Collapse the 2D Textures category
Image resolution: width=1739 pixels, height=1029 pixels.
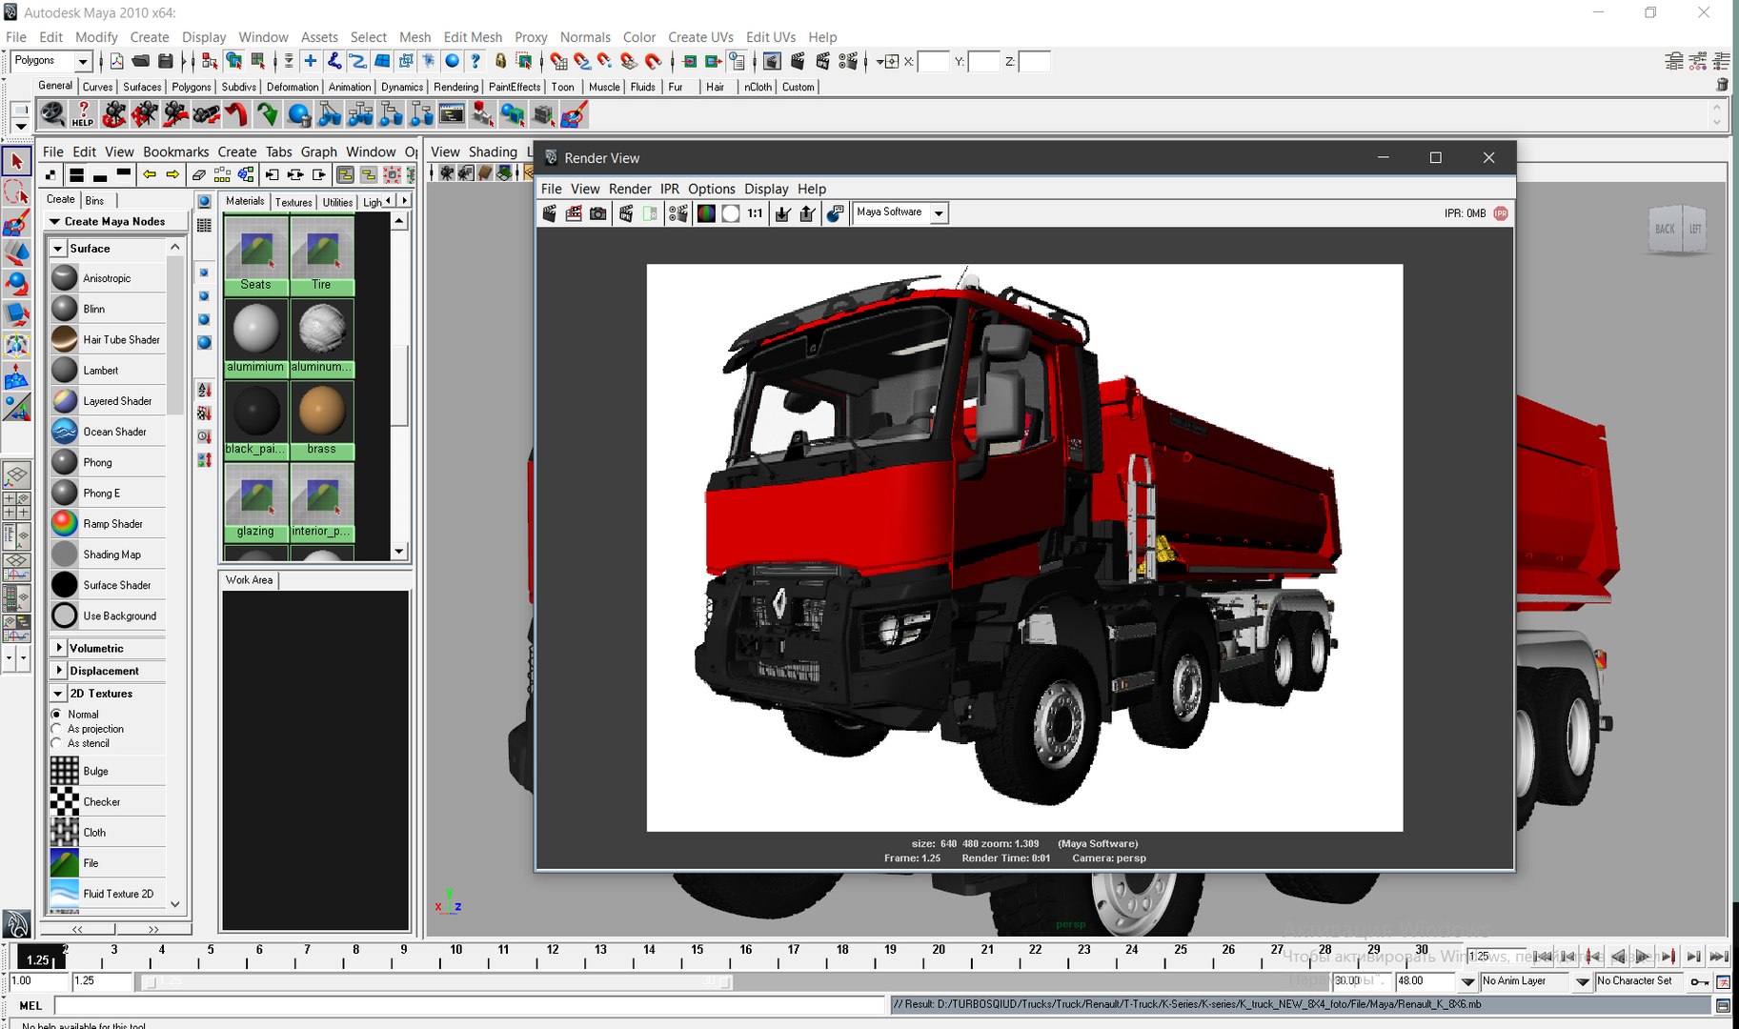click(58, 694)
